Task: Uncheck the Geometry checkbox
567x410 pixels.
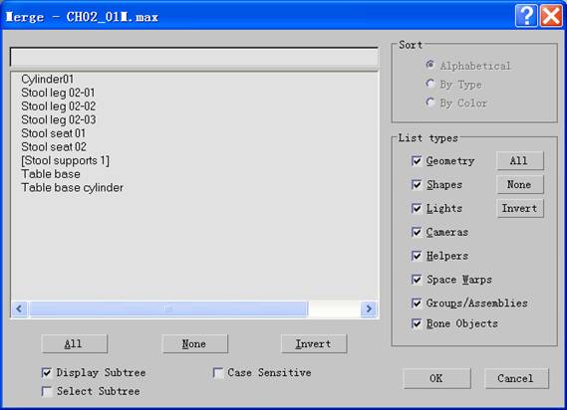Action: tap(417, 161)
